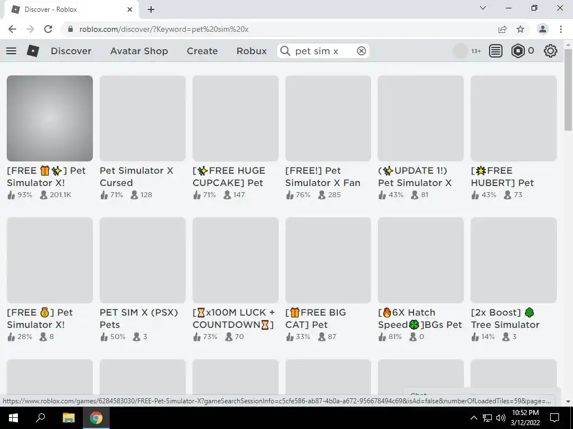Go to the Discover tab
Screen dimensions: 573x429
[x=71, y=51]
